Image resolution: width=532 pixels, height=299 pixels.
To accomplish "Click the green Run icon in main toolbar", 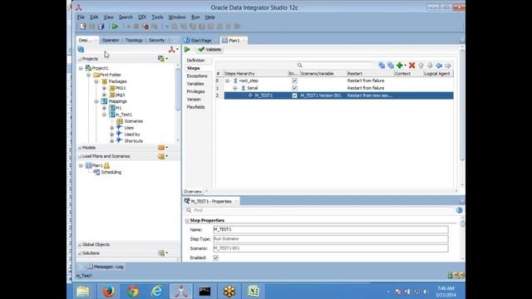I will pos(115,27).
